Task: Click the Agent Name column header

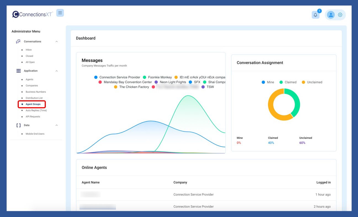Action: point(91,182)
